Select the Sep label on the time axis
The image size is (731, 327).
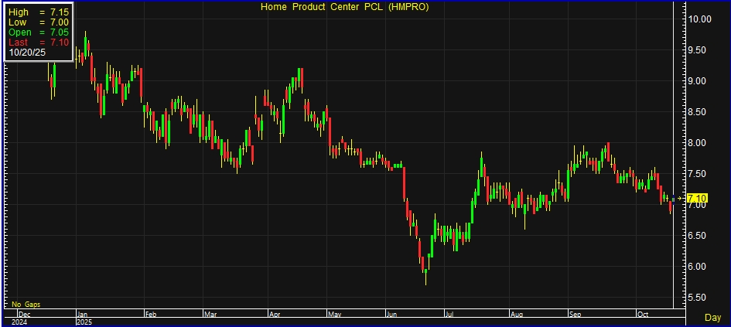(575, 315)
